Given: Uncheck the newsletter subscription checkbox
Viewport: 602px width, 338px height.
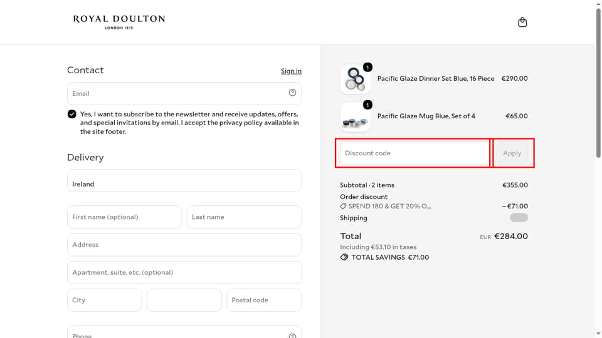Looking at the screenshot, I should (x=71, y=114).
